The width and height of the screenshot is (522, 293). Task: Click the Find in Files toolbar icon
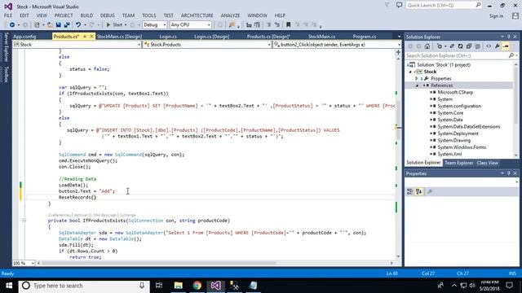coord(232,25)
